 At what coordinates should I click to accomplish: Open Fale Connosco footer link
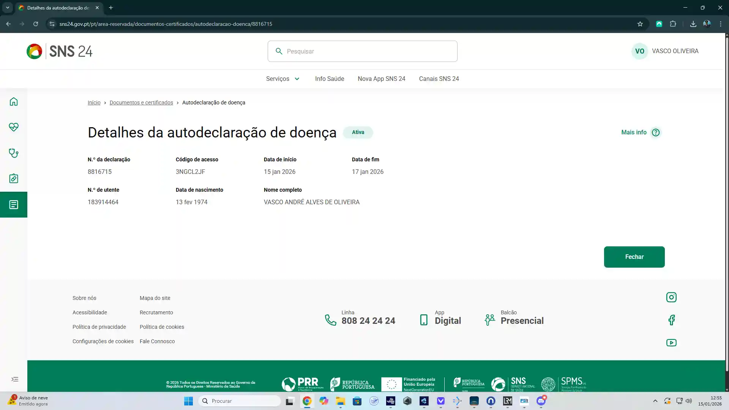157,341
